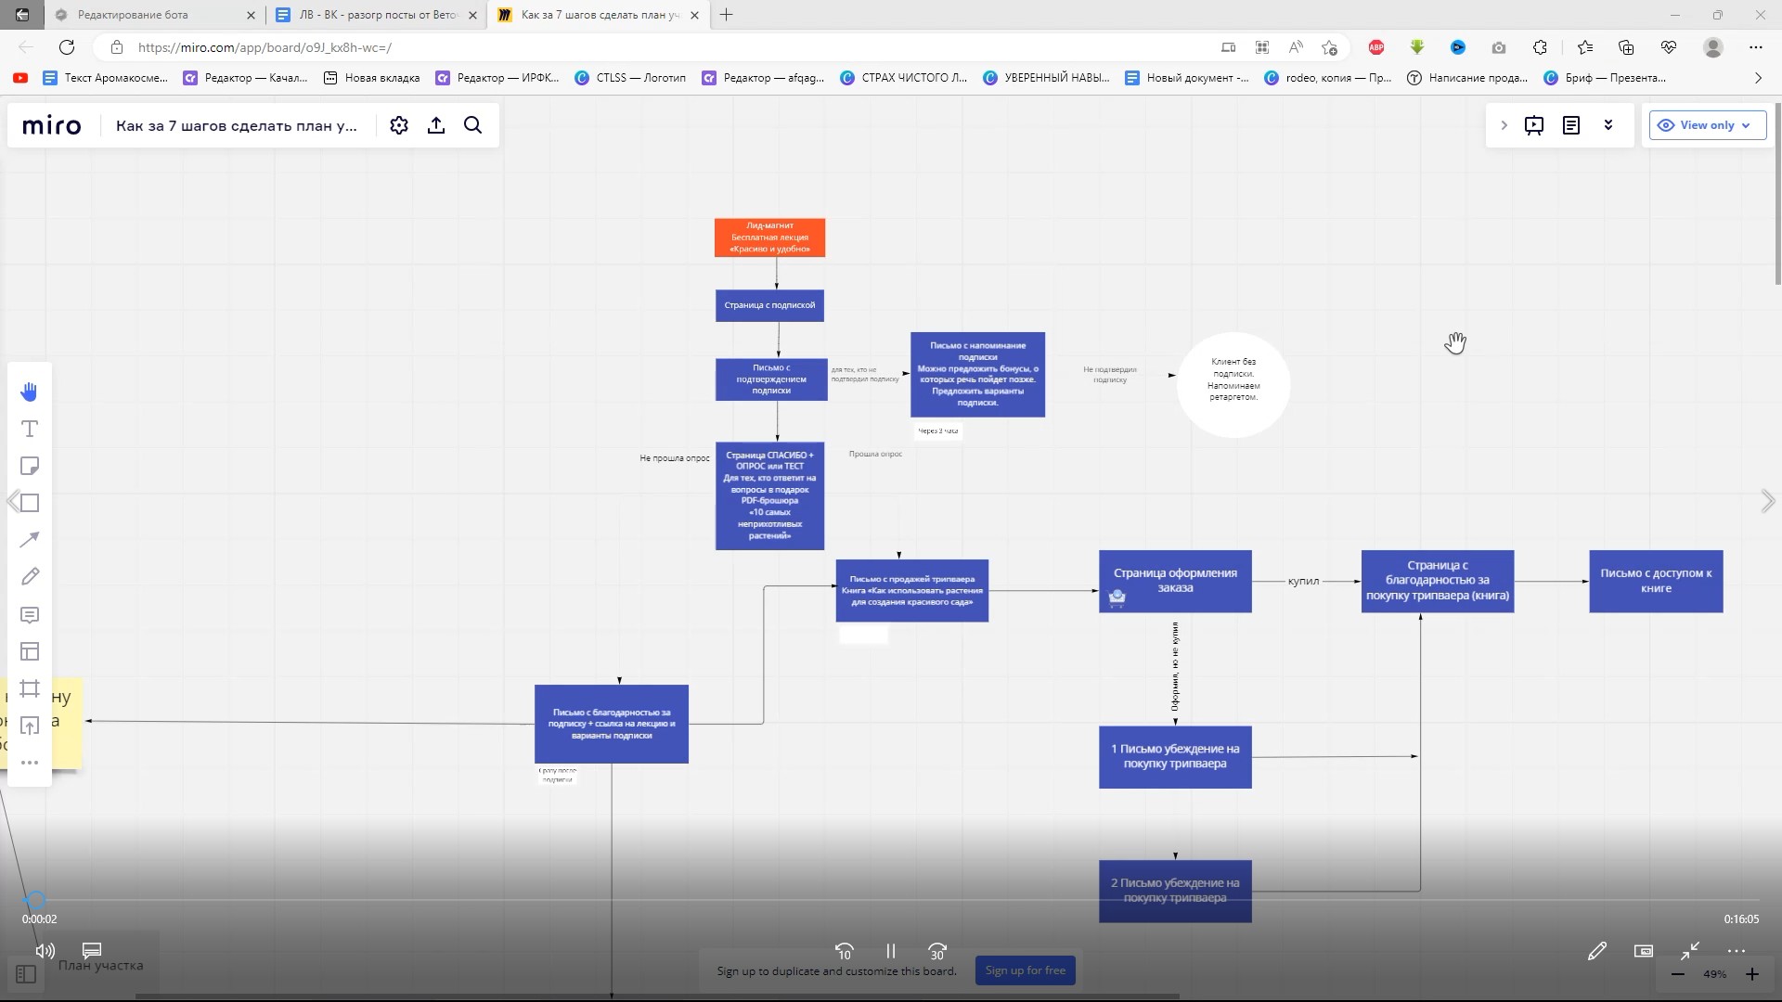Reload the page
Viewport: 1782px width, 1002px height.
[67, 47]
